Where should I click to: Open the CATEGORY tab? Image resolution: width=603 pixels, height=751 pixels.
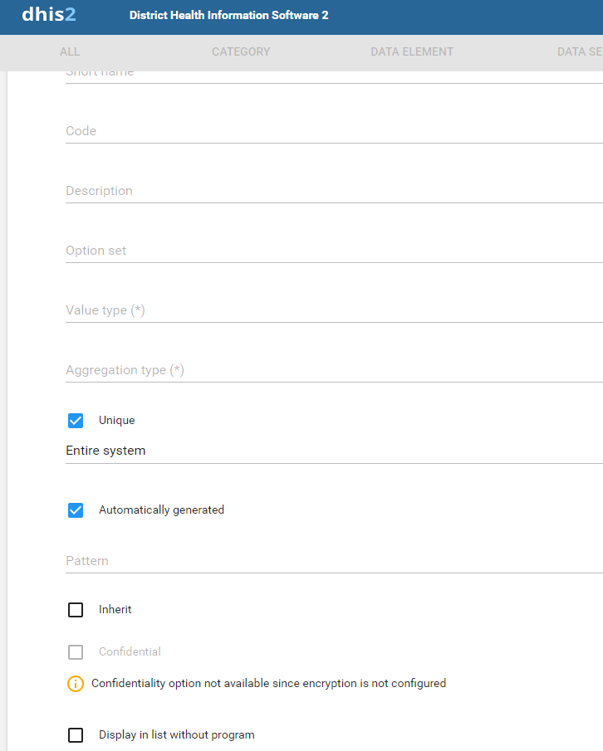[241, 51]
